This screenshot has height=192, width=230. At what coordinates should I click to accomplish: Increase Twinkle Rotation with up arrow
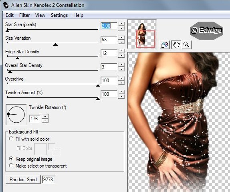click(x=45, y=116)
